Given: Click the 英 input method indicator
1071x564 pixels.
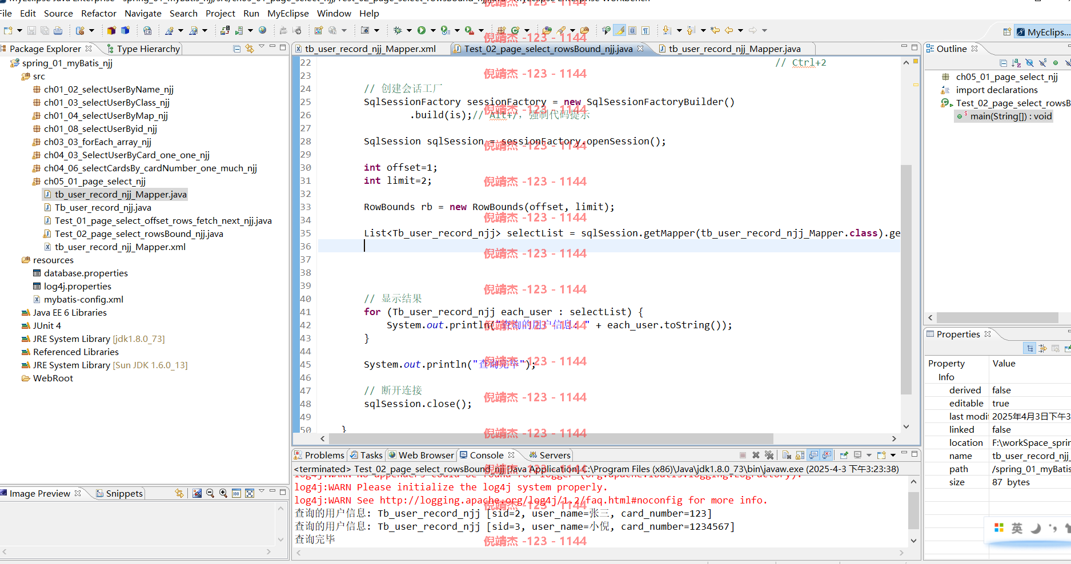Looking at the screenshot, I should (x=1017, y=529).
